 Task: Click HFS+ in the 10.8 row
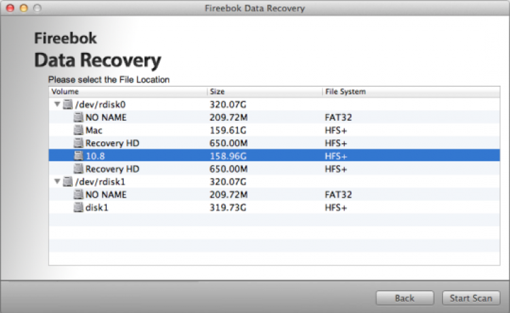tap(336, 156)
